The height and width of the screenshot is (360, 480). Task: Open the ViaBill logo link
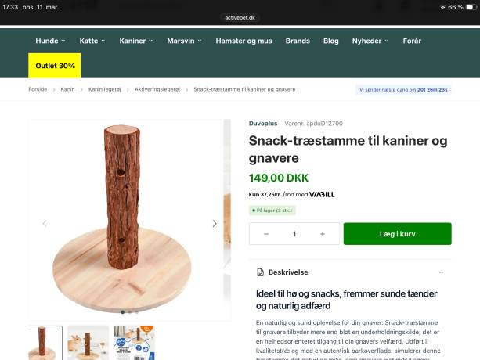322,194
